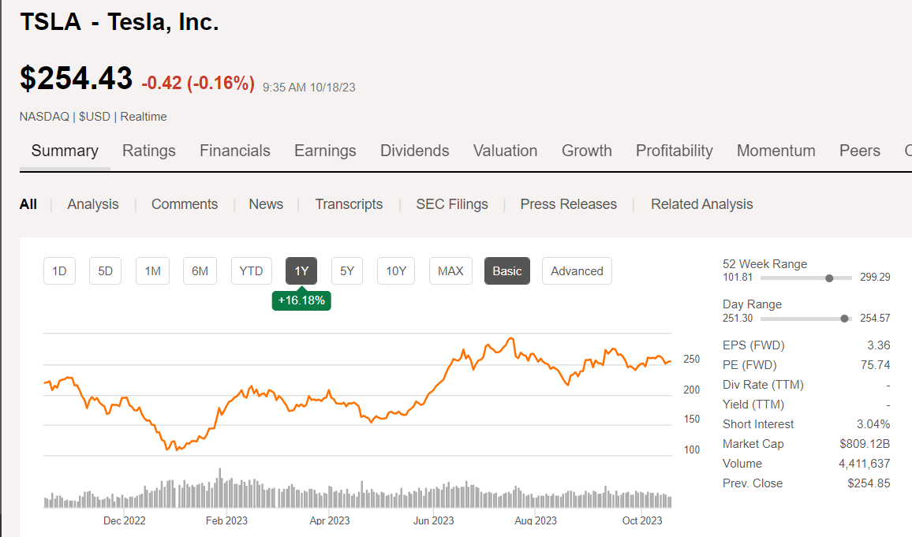912x537 pixels.
Task: Open the Financials tab
Action: coord(235,151)
